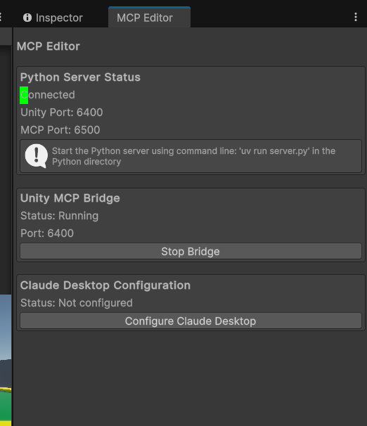Click the MCP Port: 6500 label
Viewport: 367px width, 426px height.
pyautogui.click(x=60, y=130)
